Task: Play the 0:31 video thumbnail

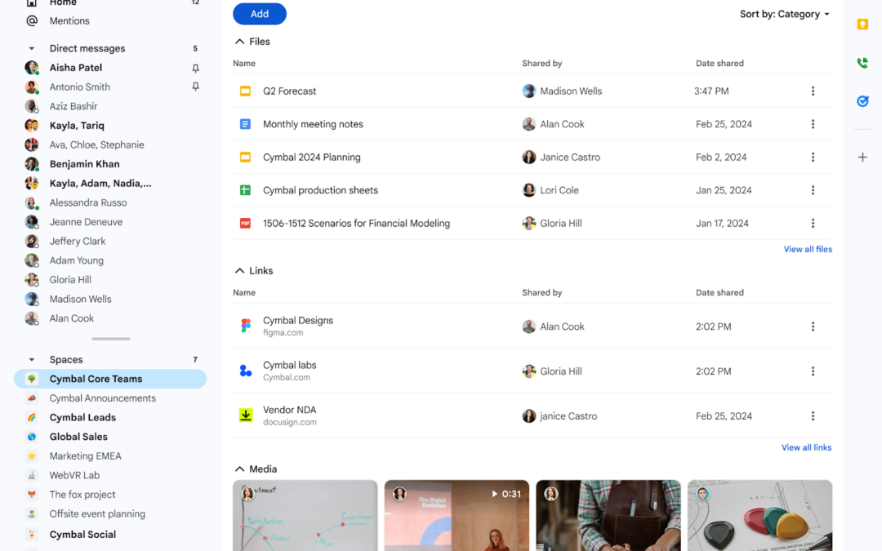Action: (457, 516)
